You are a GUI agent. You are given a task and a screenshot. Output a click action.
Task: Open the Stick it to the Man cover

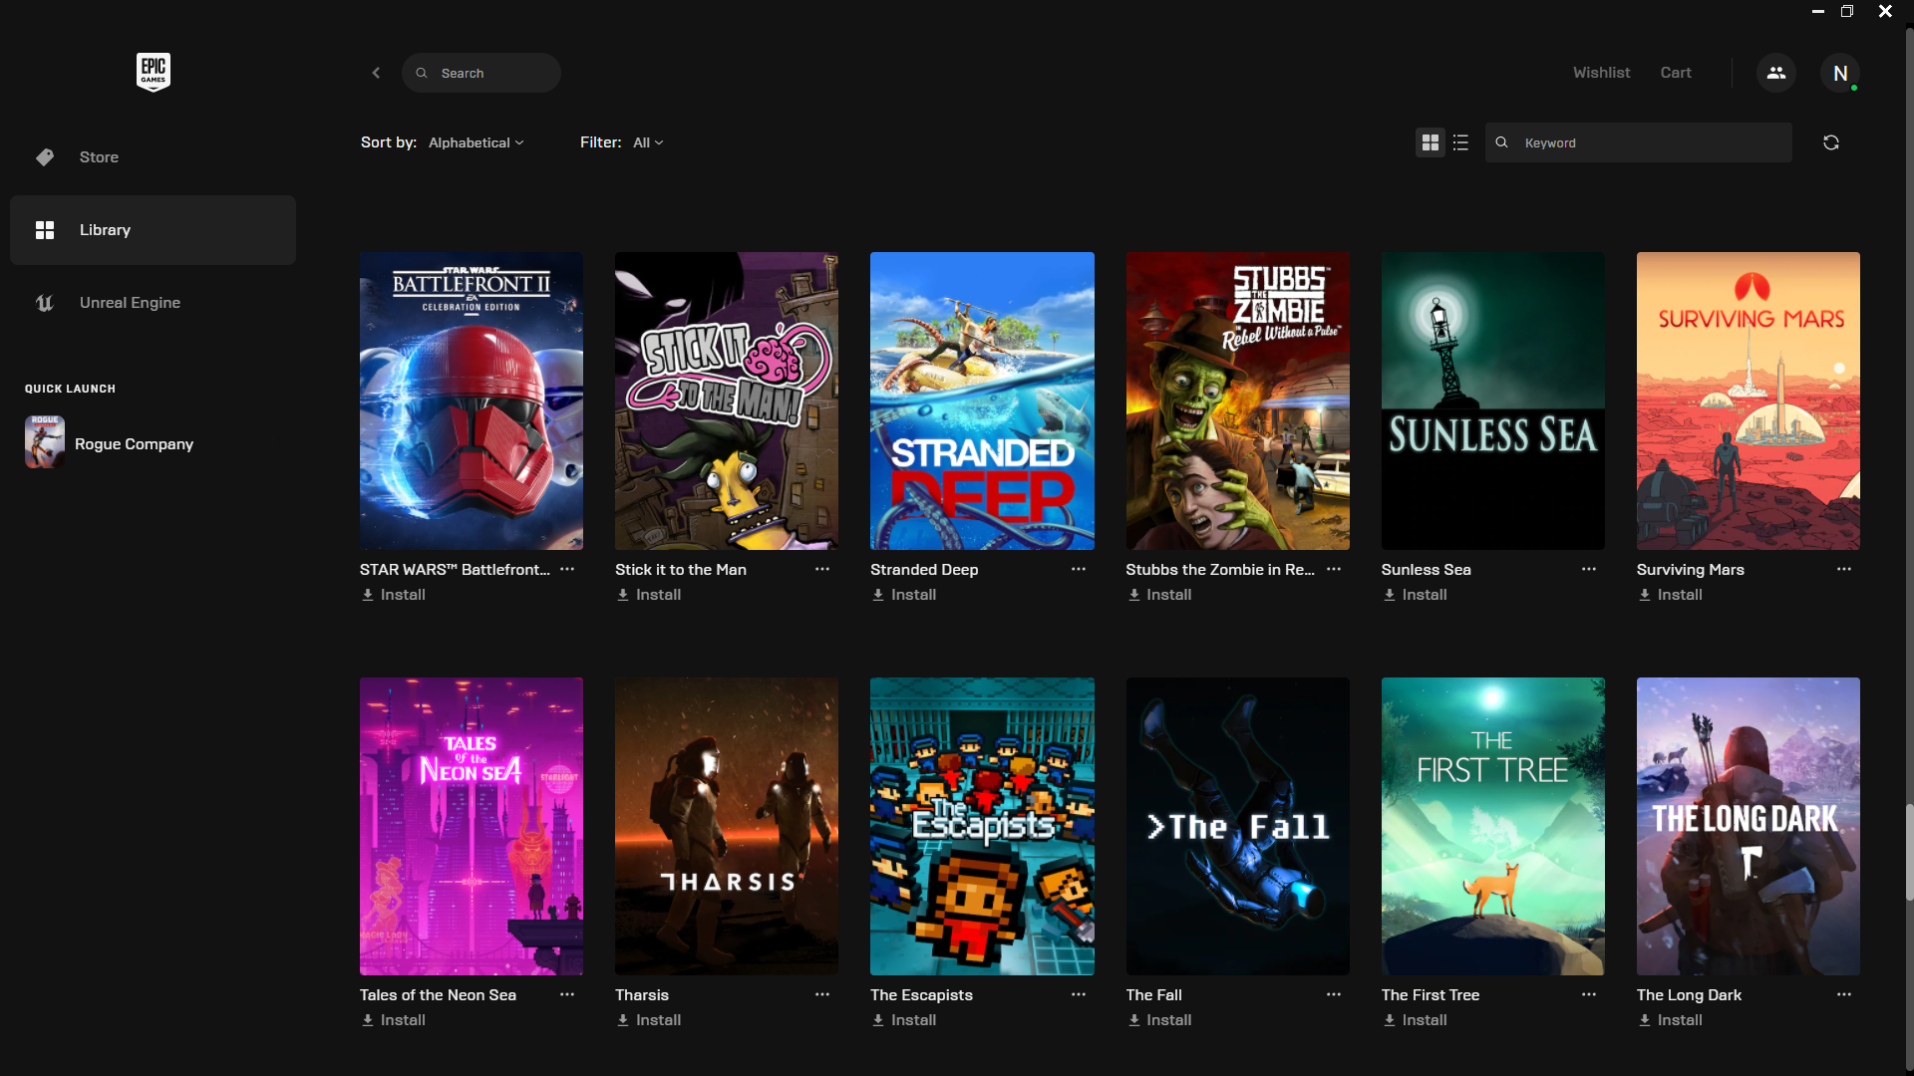click(x=727, y=401)
